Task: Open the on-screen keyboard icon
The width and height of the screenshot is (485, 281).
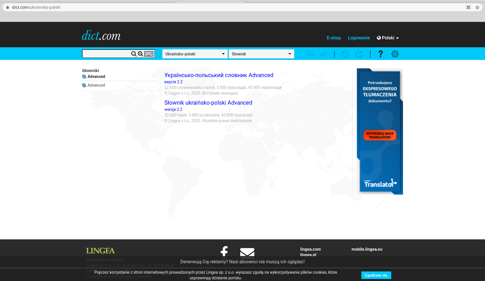Action: coord(149,54)
